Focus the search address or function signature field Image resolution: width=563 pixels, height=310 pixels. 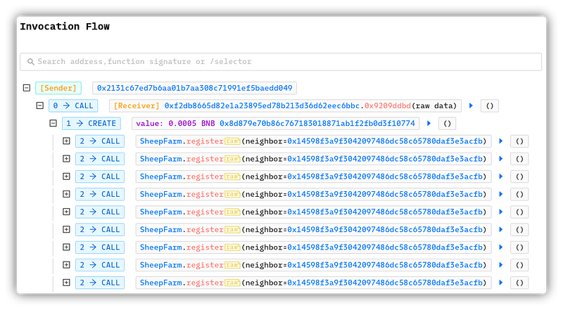pyautogui.click(x=281, y=62)
